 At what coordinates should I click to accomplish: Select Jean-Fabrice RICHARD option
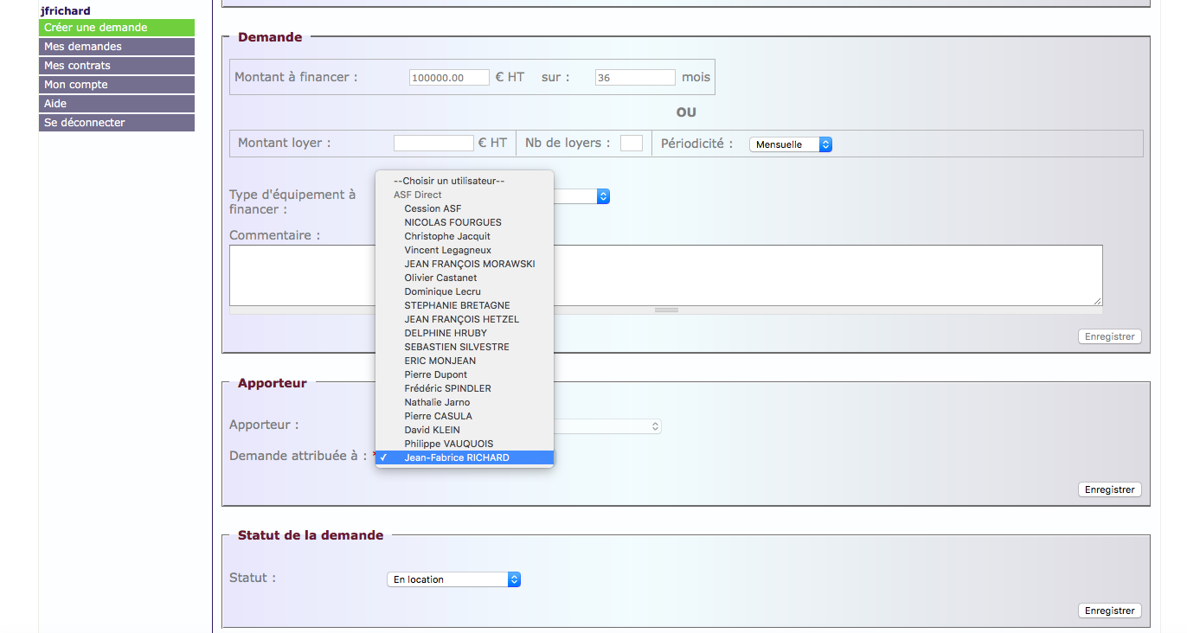pyautogui.click(x=457, y=457)
